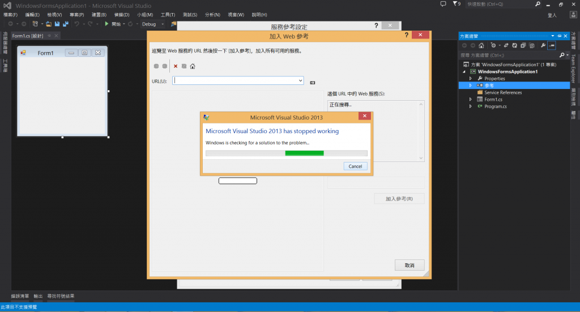Click the 取消 button in Add Web Reference
Image resolution: width=580 pixels, height=312 pixels.
click(x=410, y=266)
